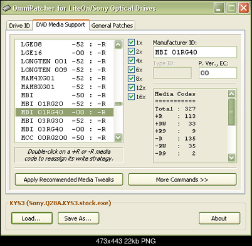This screenshot has height=246, width=252.
Task: Click the +R9 : 9 count line
Action: pyautogui.click(x=176, y=131)
